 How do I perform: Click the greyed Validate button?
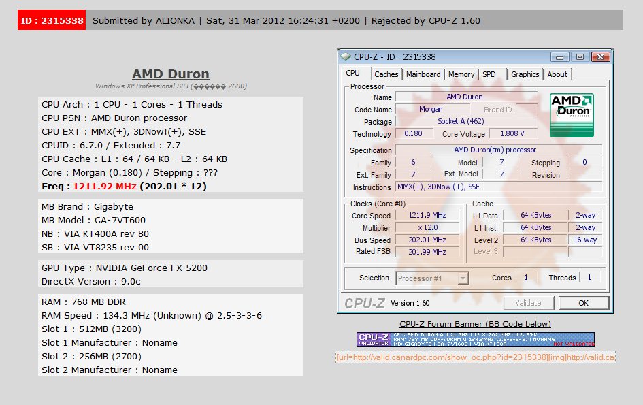click(528, 303)
